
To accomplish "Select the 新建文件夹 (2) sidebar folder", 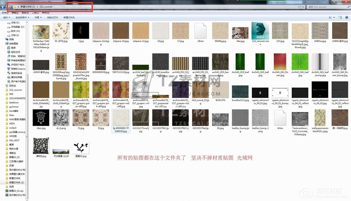I will 15,182.
